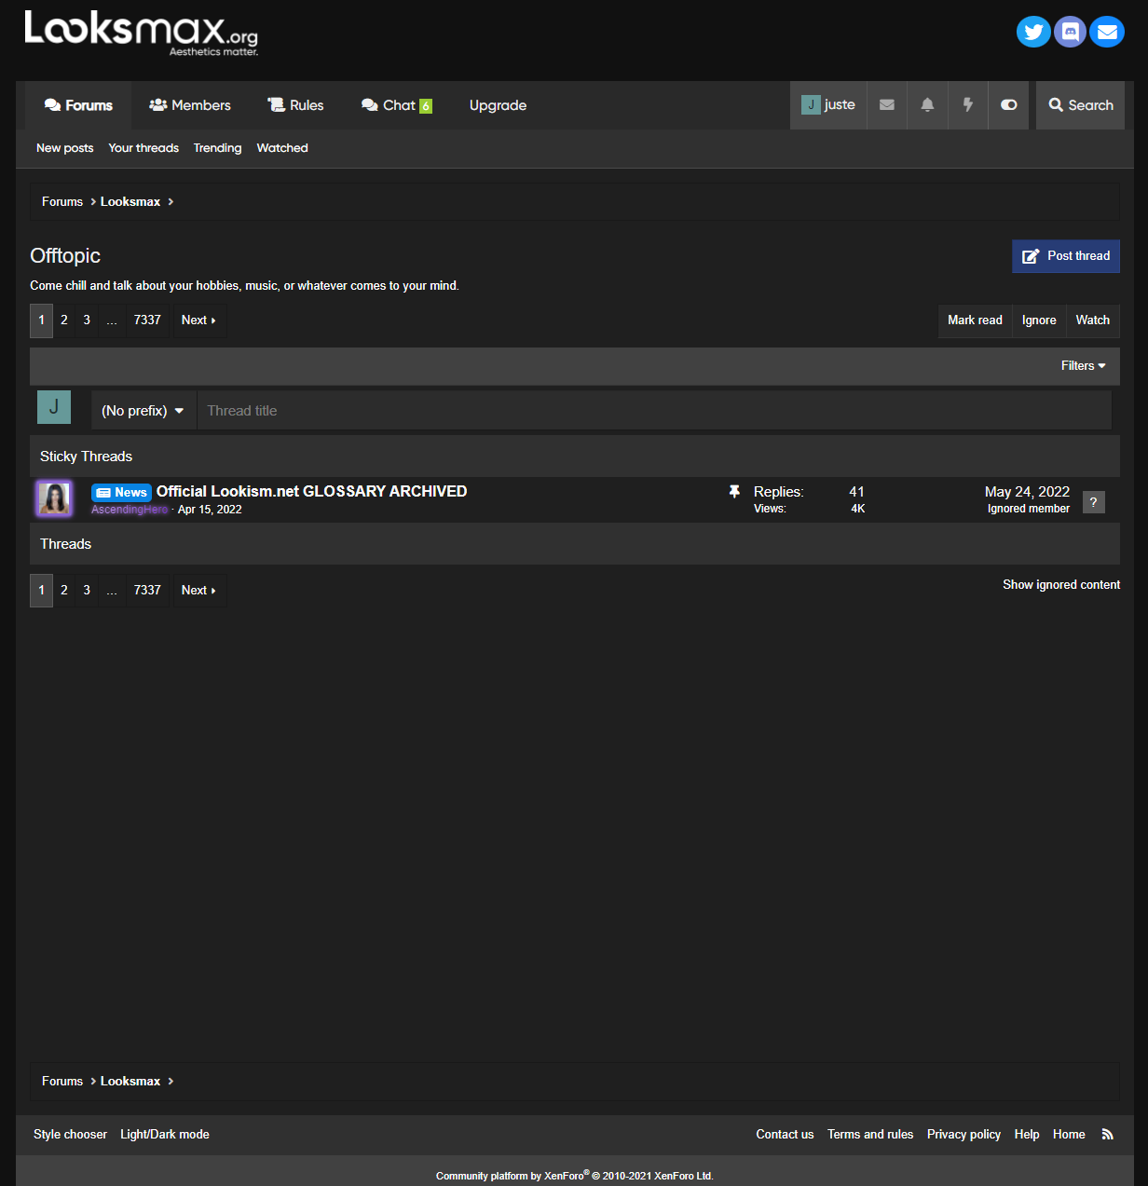Open the (No prefix) dropdown
The width and height of the screenshot is (1148, 1186).
143,411
